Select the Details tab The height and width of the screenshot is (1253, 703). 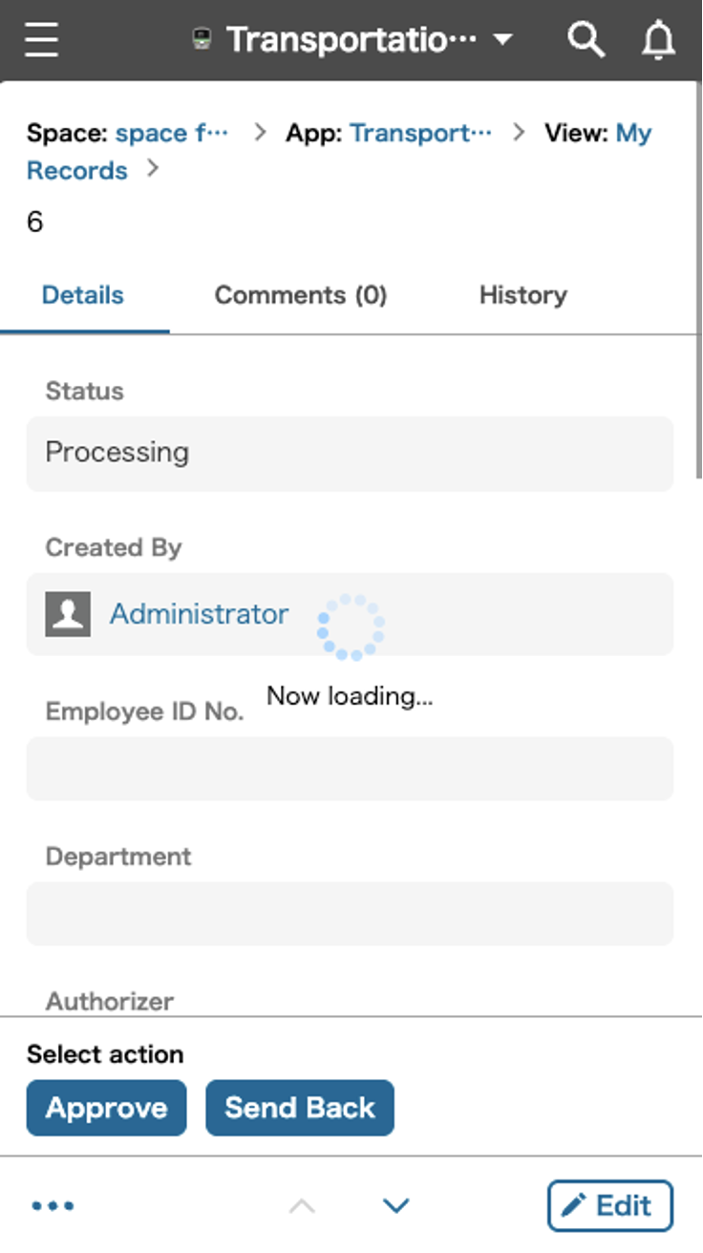click(x=83, y=295)
